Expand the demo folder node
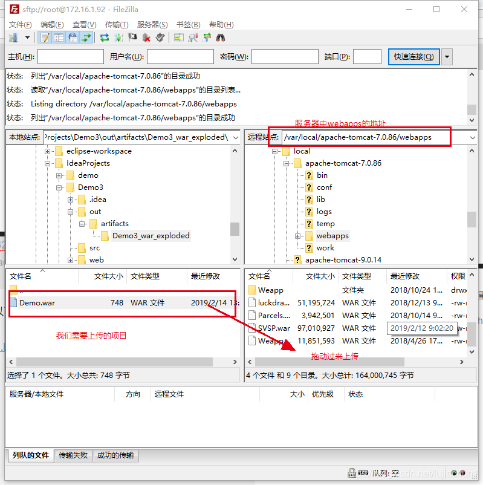Viewport: 483px width, 485px height. (x=59, y=175)
